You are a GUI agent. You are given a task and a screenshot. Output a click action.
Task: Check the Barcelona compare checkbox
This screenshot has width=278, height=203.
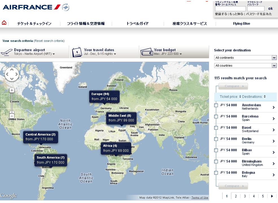[x=216, y=117]
